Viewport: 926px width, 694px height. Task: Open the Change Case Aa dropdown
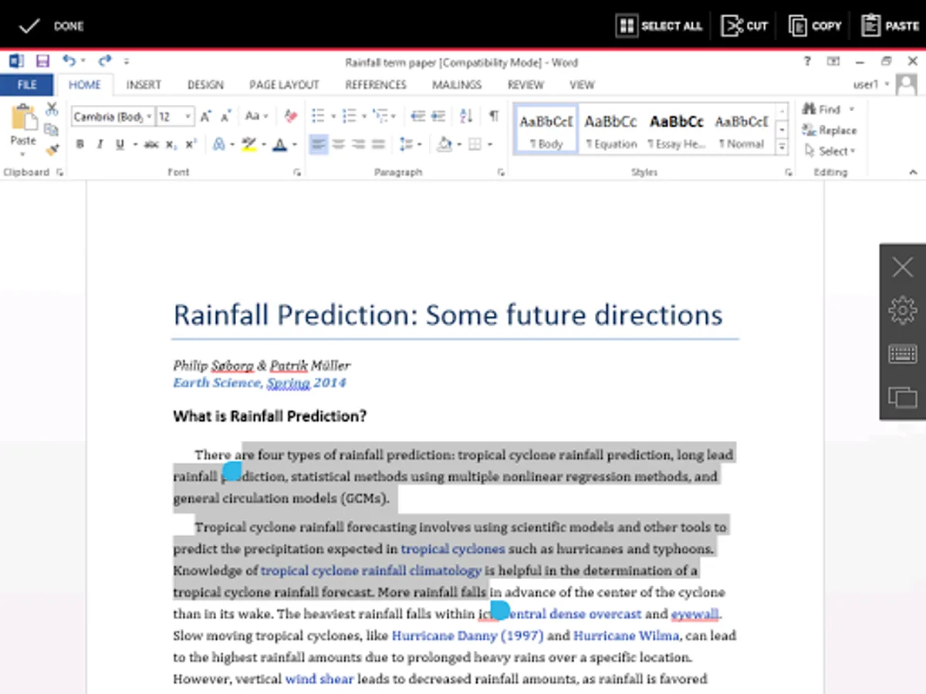tap(256, 116)
